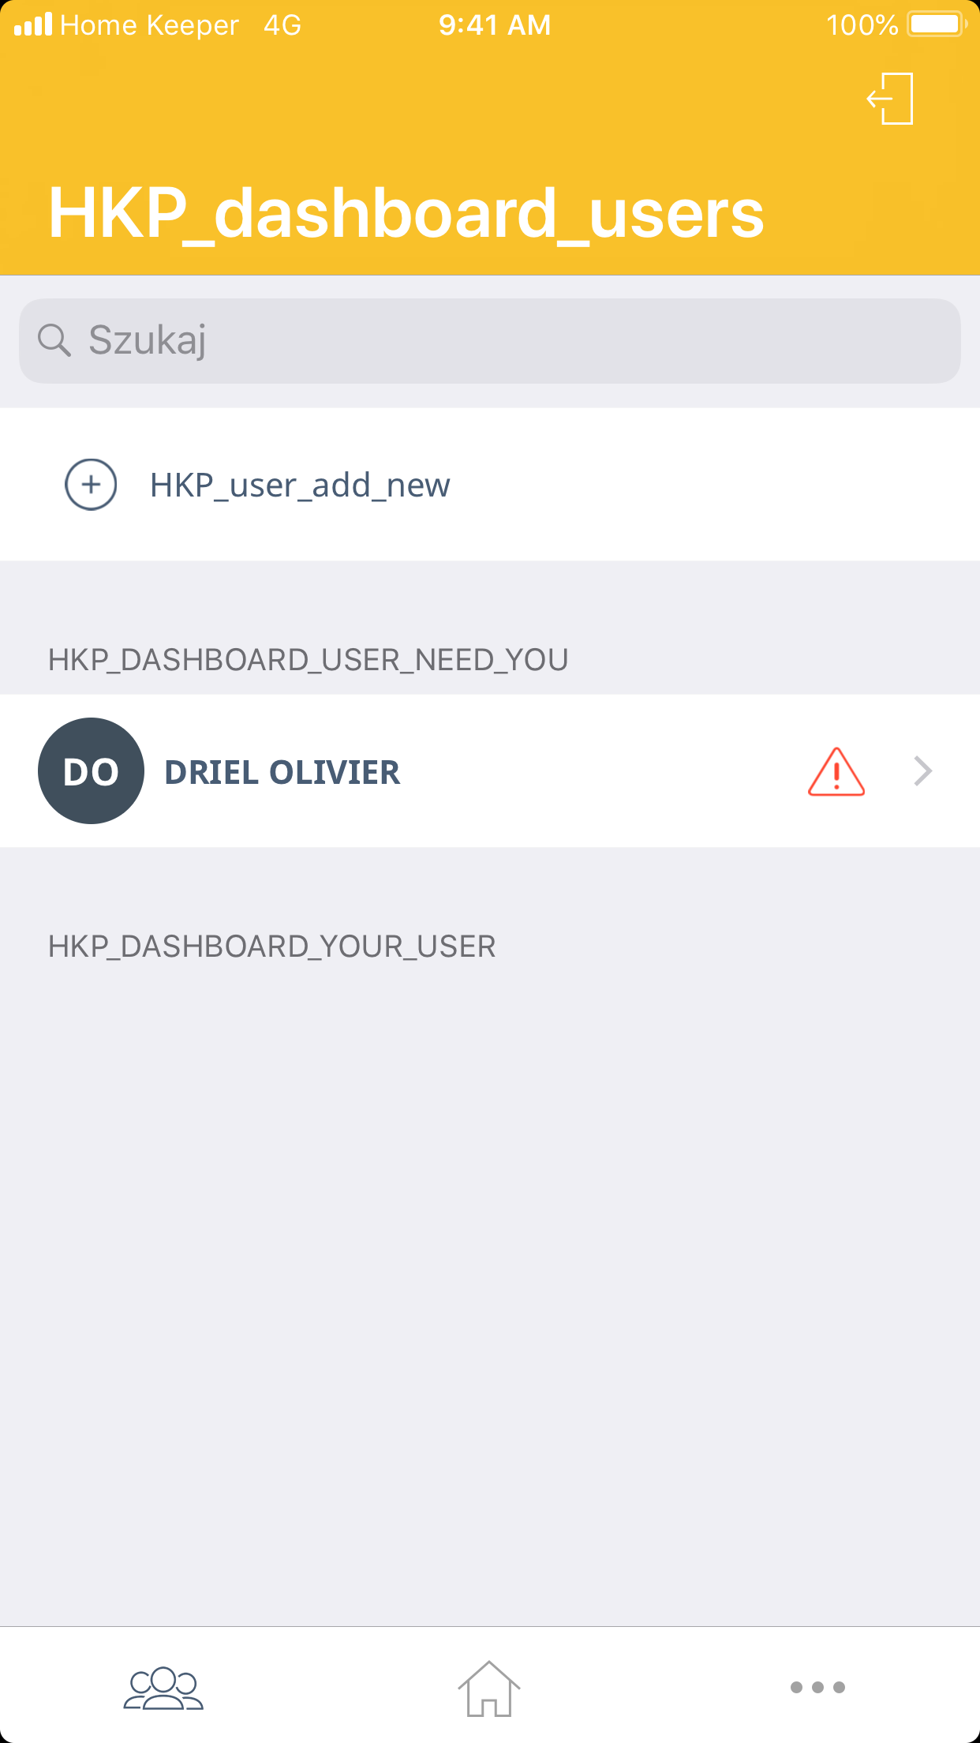Select HKP_DASHBOARD_USER_NEED_YOU section header
This screenshot has height=1743, width=980.
(308, 660)
